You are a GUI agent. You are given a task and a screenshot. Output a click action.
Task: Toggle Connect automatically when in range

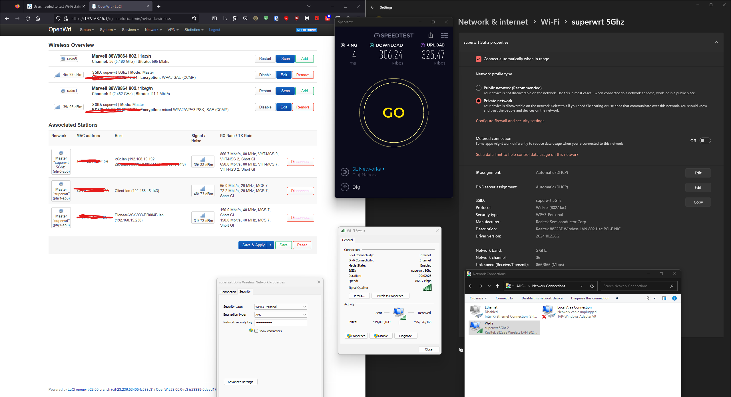point(479,59)
